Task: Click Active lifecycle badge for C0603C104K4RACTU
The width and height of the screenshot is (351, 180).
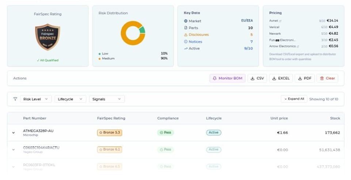Action: [214, 150]
